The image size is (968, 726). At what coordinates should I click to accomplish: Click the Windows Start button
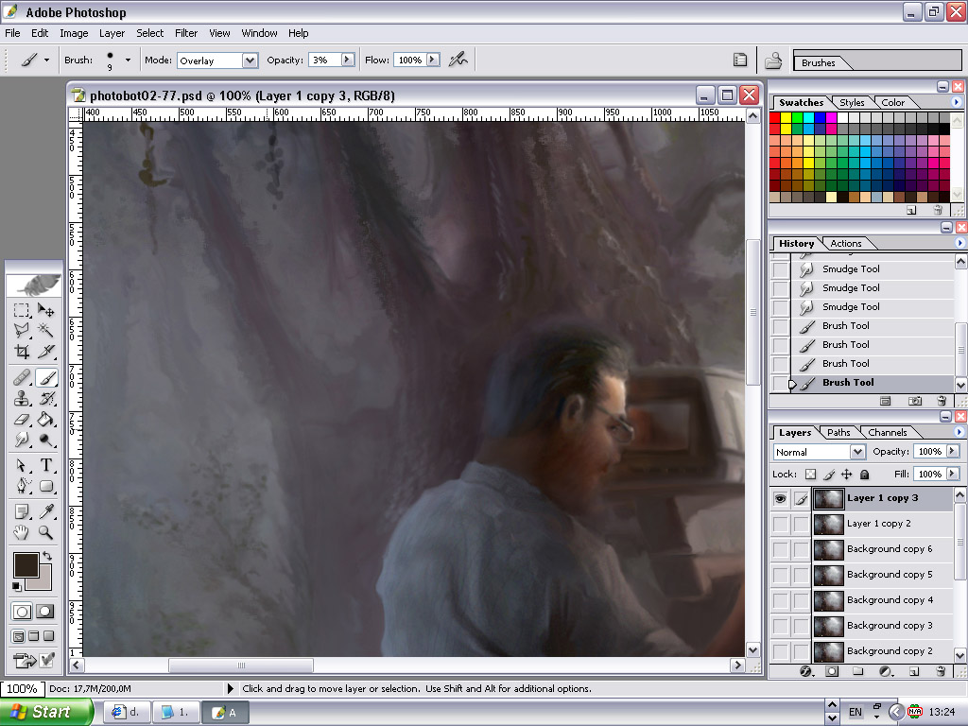pyautogui.click(x=45, y=712)
